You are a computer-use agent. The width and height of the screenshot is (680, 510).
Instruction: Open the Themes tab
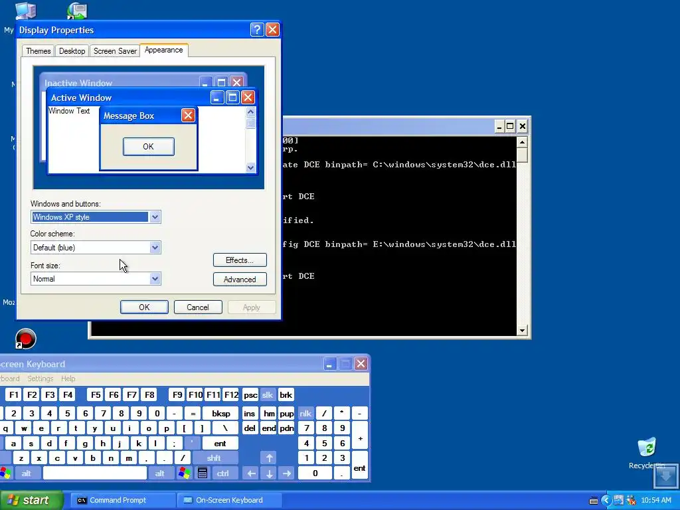click(38, 50)
